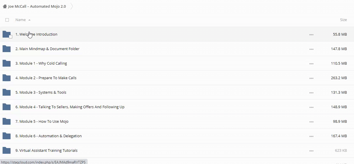The height and width of the screenshot is (164, 354).
Task: Click folder icon for Virtual Assistant Training Tutorials
Action: point(6,150)
